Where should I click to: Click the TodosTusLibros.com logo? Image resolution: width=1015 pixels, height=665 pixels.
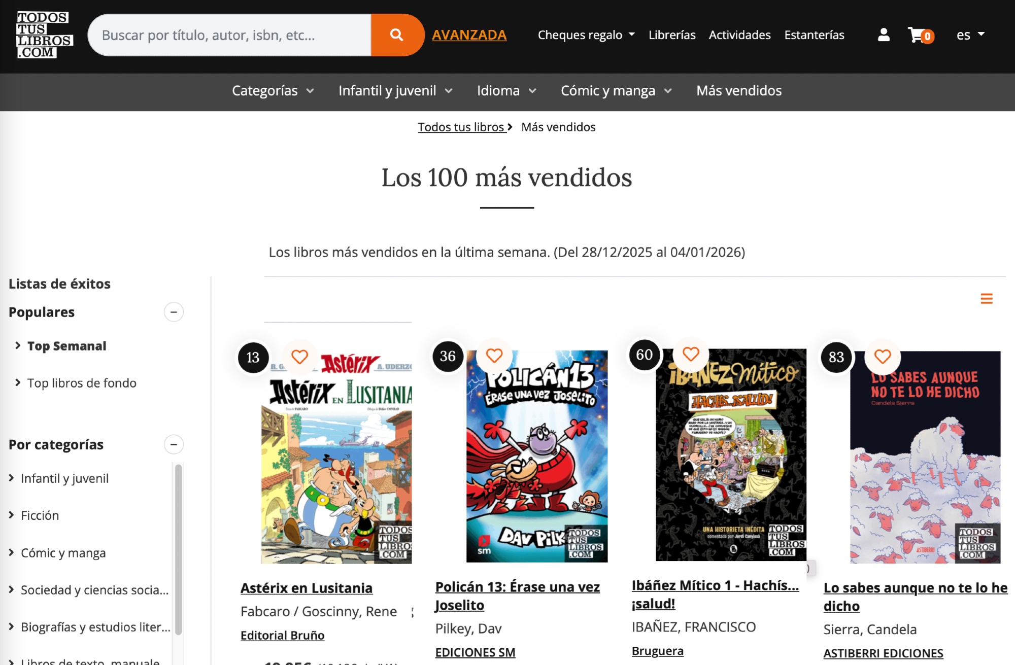click(45, 35)
